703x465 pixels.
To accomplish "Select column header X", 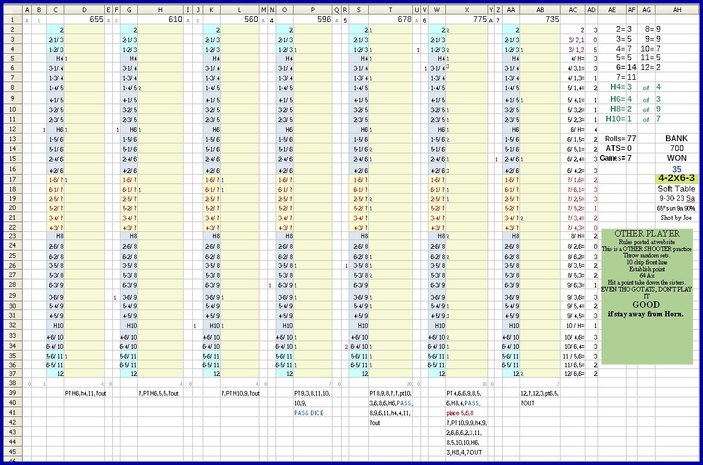I will tap(466, 10).
